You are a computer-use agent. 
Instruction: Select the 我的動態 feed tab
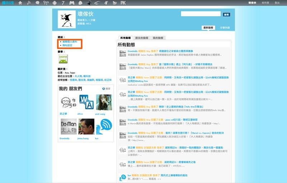158,38
